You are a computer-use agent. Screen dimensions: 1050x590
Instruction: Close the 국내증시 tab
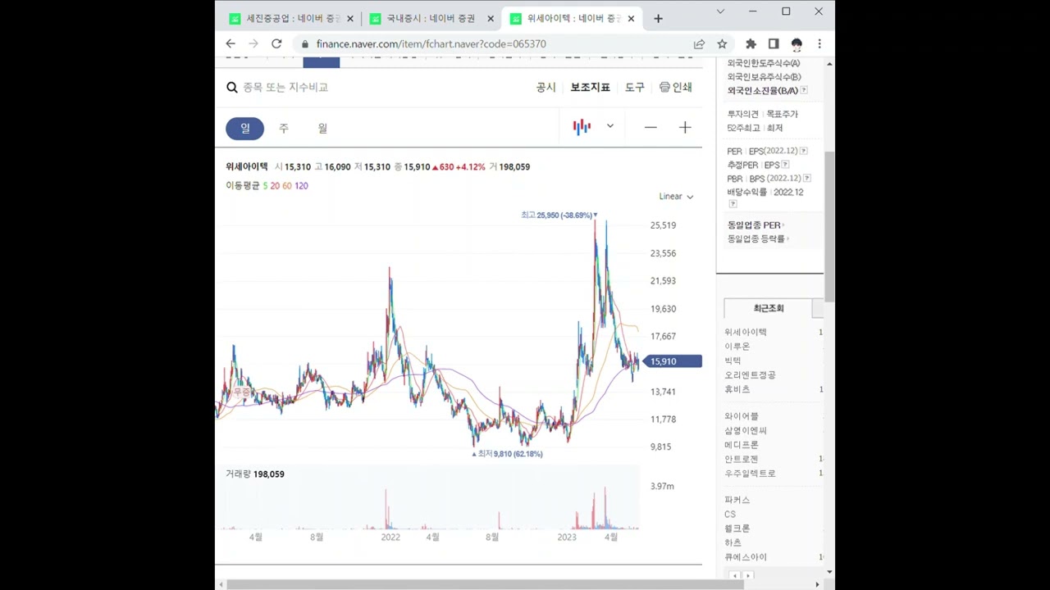[491, 18]
